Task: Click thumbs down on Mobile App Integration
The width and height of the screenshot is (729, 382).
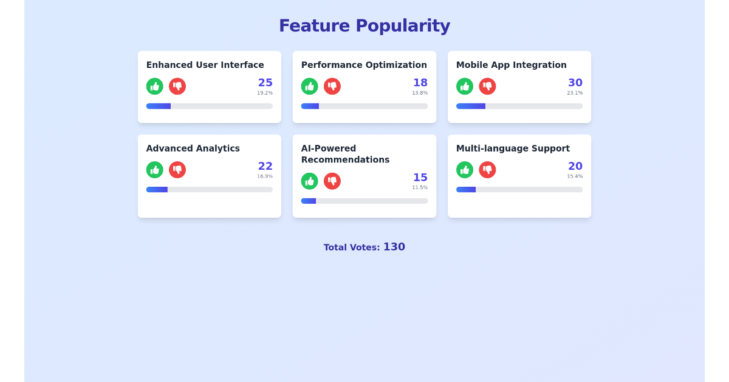Action: [487, 86]
